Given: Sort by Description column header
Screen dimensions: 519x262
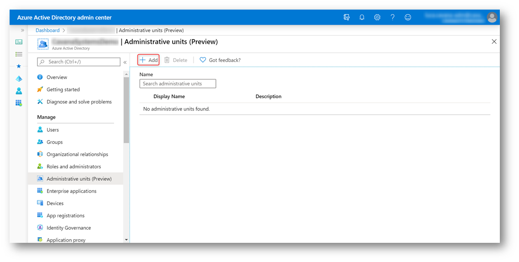Looking at the screenshot, I should [x=268, y=96].
